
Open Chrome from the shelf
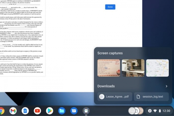coord(1,110)
